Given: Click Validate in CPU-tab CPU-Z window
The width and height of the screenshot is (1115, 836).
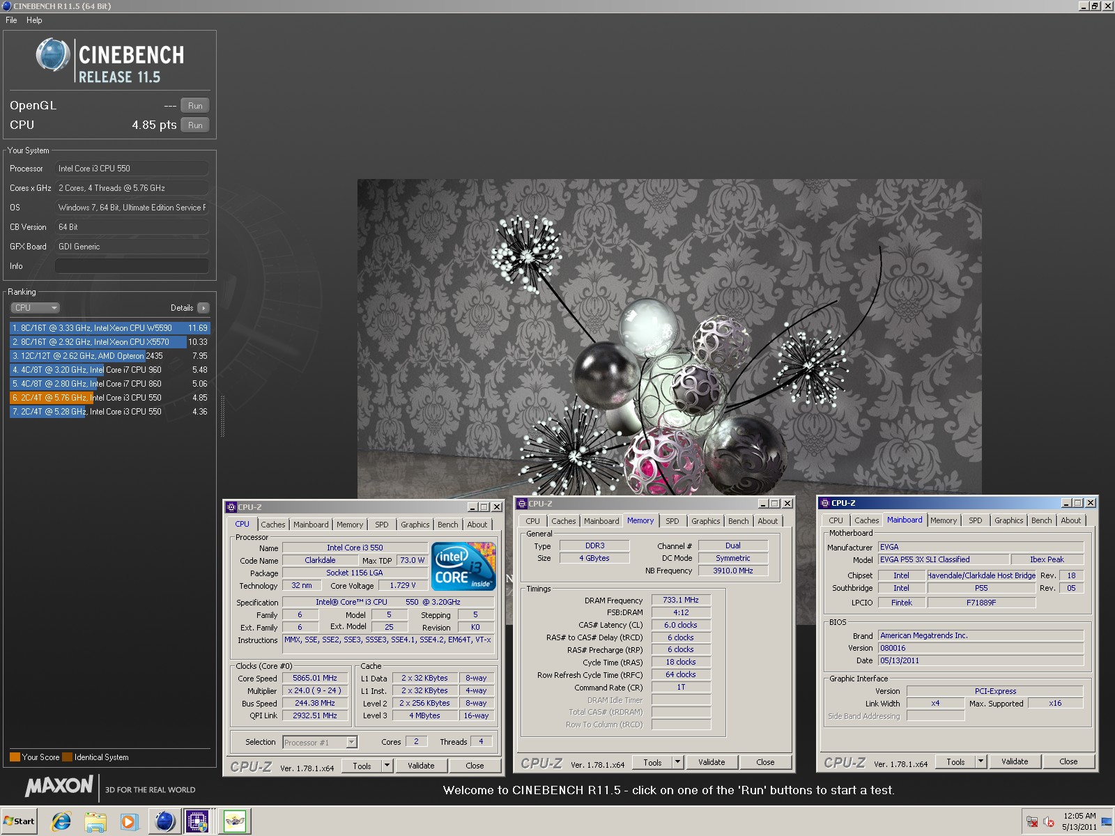Looking at the screenshot, I should (421, 766).
